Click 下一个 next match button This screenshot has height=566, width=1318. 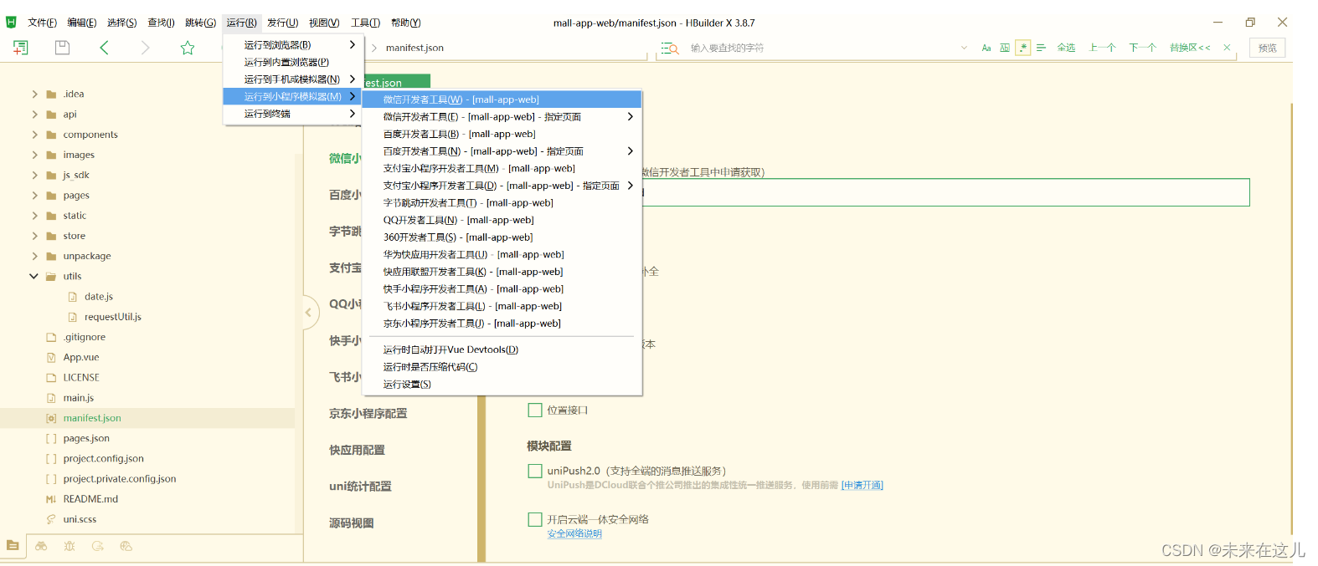point(1142,48)
